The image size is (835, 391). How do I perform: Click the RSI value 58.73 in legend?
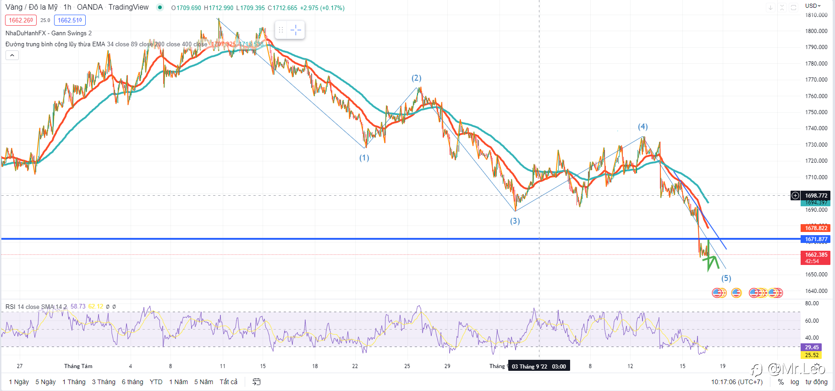tap(78, 307)
